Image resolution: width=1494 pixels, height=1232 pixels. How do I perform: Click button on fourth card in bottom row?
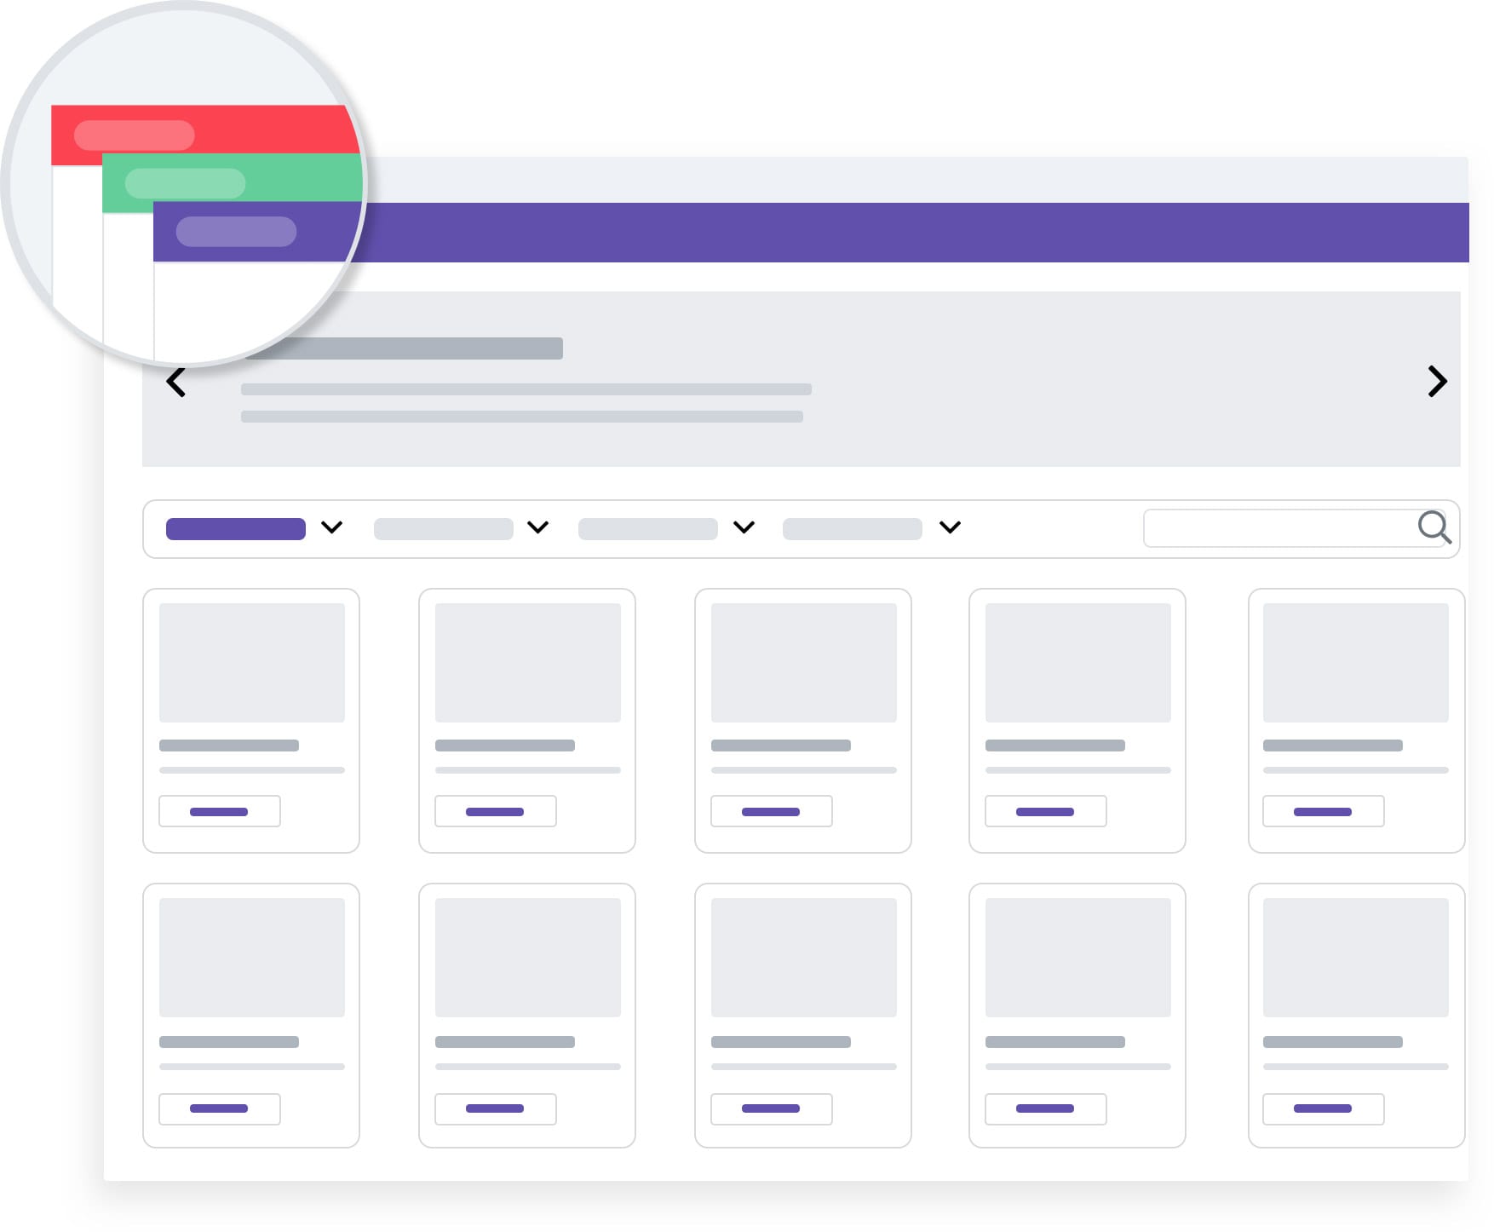1046,1109
